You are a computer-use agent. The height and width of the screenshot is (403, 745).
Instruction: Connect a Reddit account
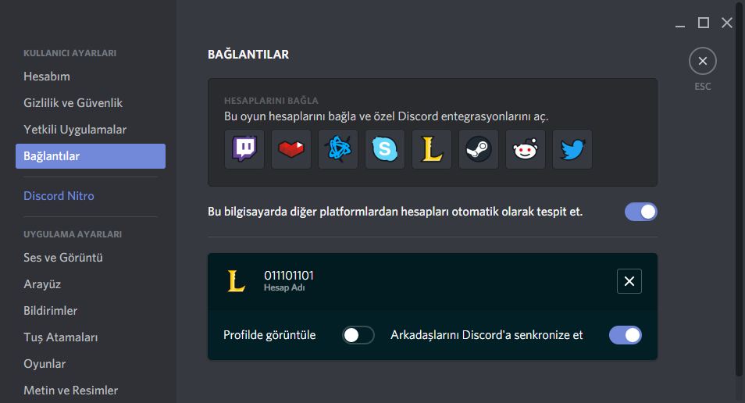click(x=526, y=149)
